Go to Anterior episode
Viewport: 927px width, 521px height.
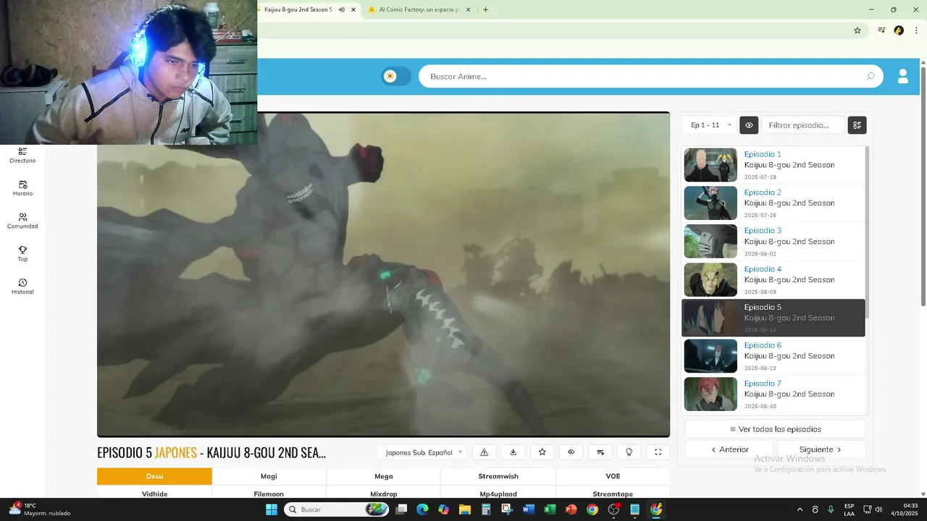click(729, 449)
